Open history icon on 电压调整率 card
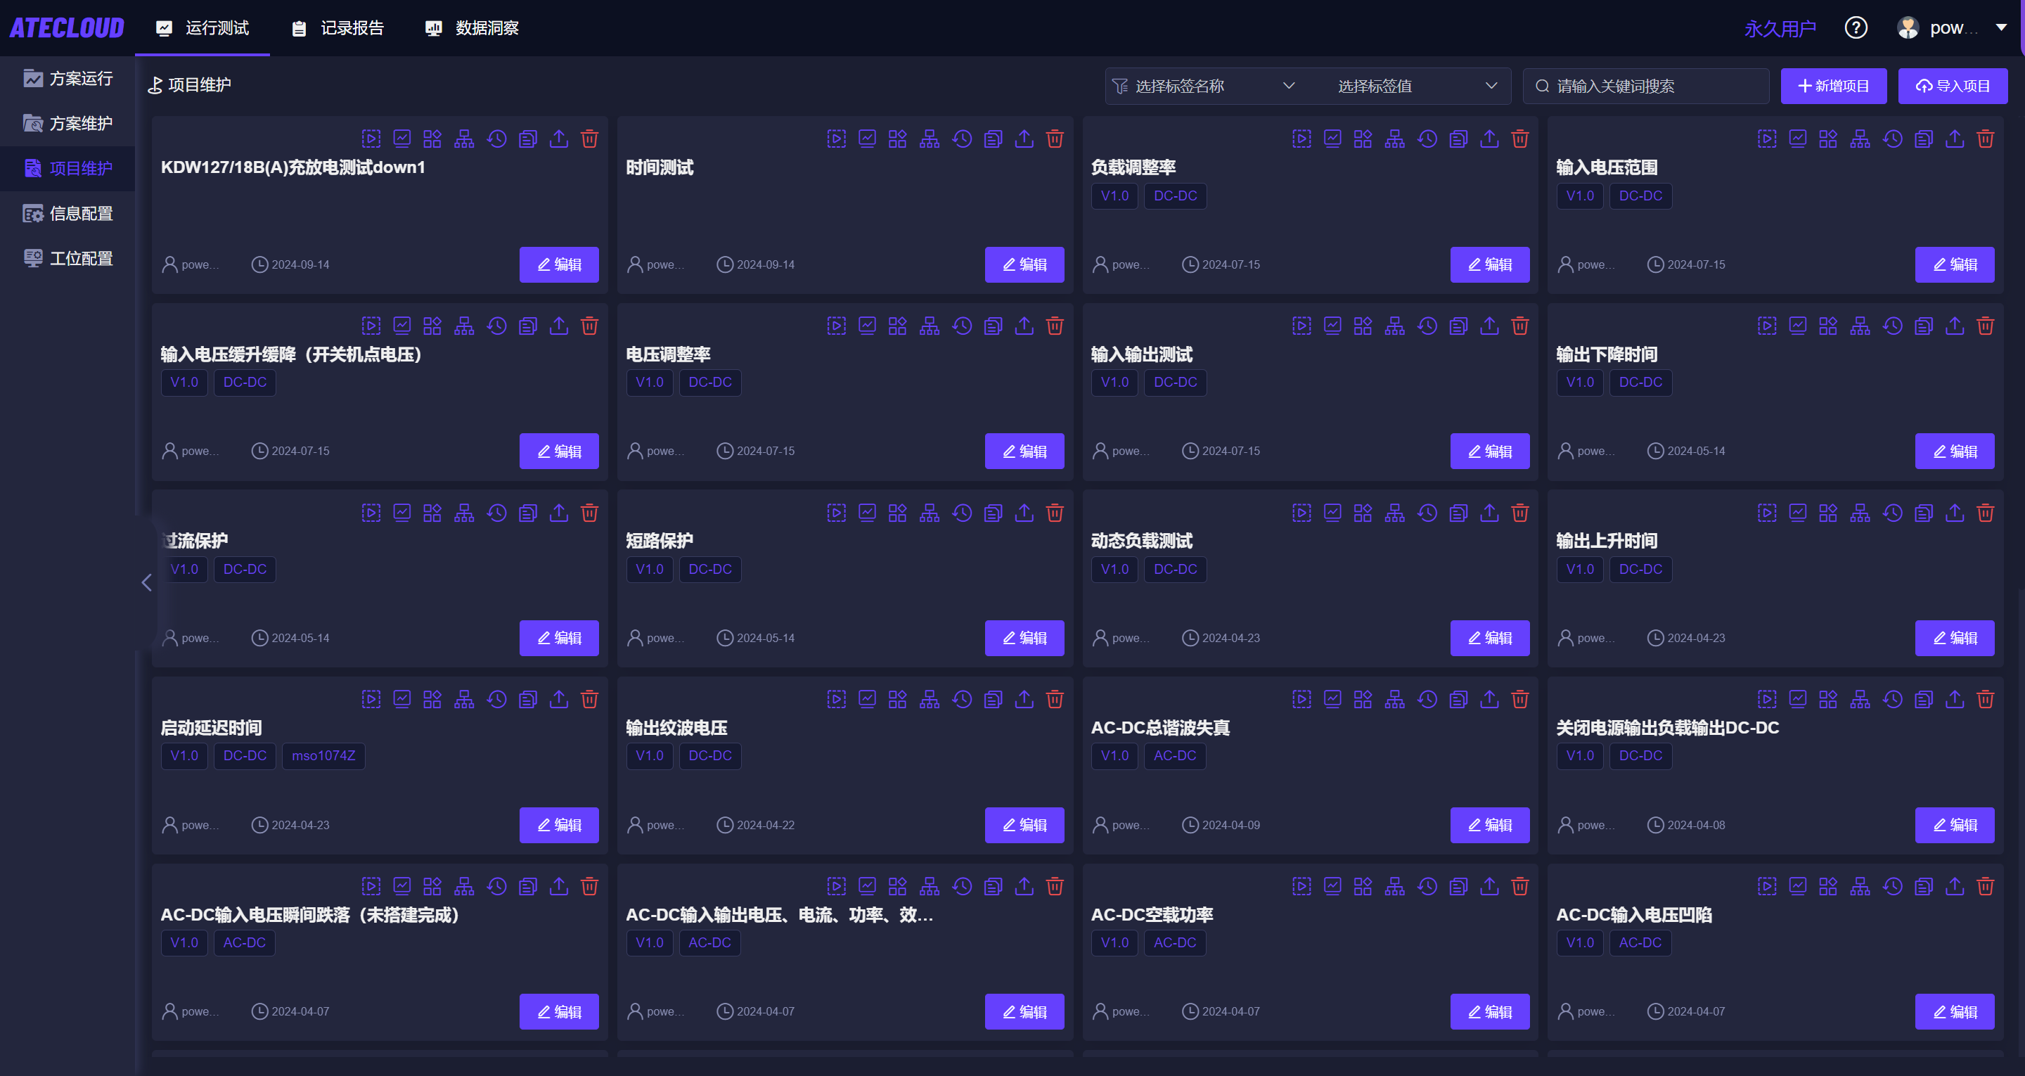Screen dimensions: 2025x1076 point(961,326)
